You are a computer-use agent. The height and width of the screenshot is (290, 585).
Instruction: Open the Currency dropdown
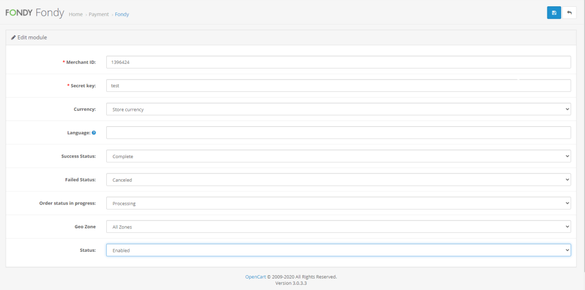[x=338, y=109]
